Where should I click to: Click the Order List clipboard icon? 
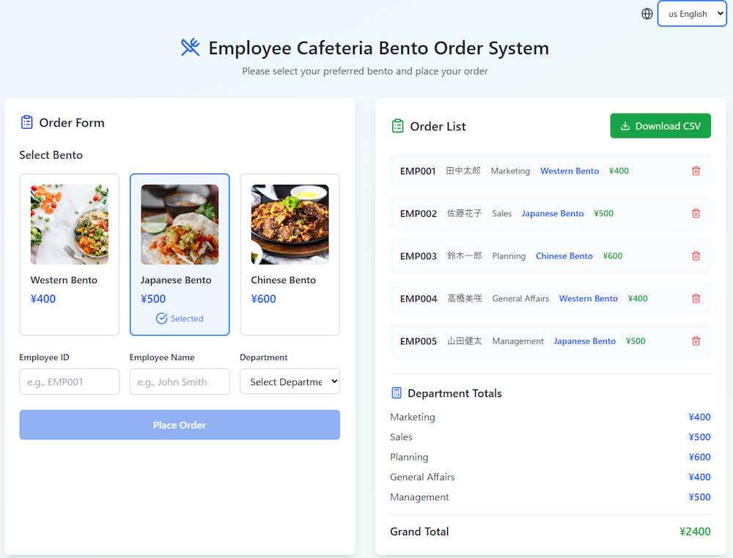coord(397,126)
